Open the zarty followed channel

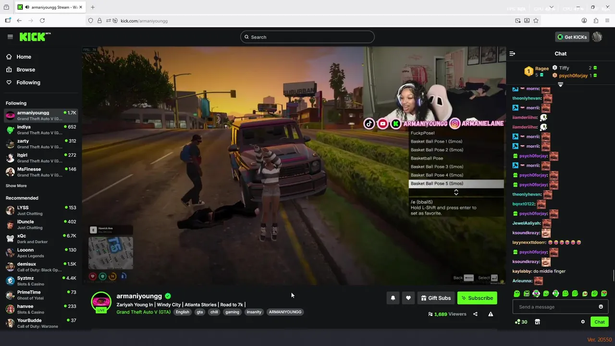point(40,144)
